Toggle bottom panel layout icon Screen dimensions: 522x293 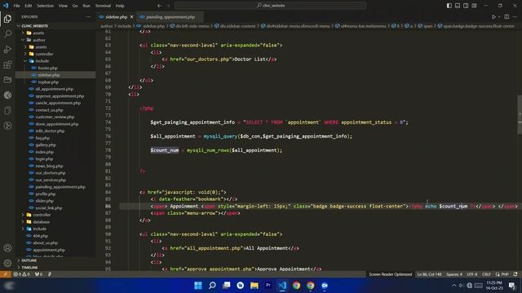(458, 6)
